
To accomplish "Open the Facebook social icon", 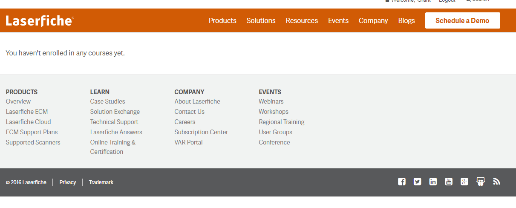I will pyautogui.click(x=401, y=182).
